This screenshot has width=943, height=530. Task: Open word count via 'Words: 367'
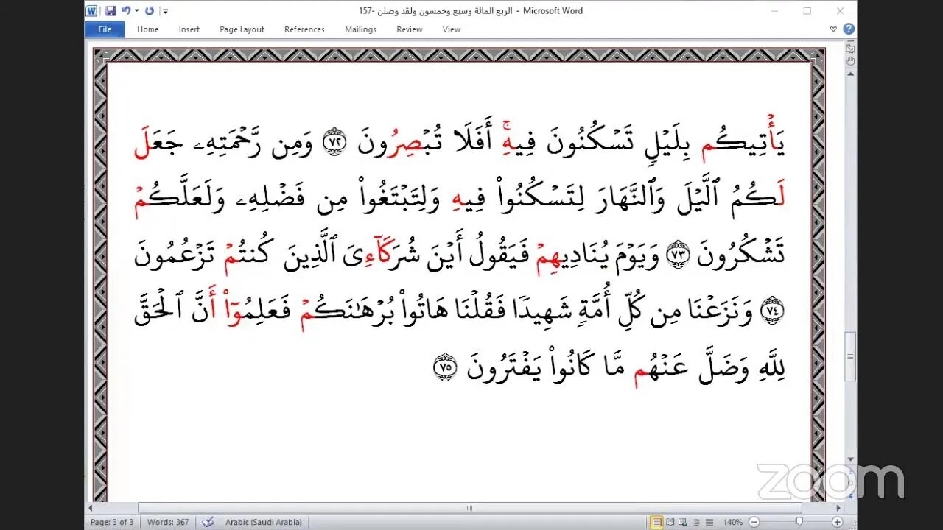pyautogui.click(x=168, y=522)
